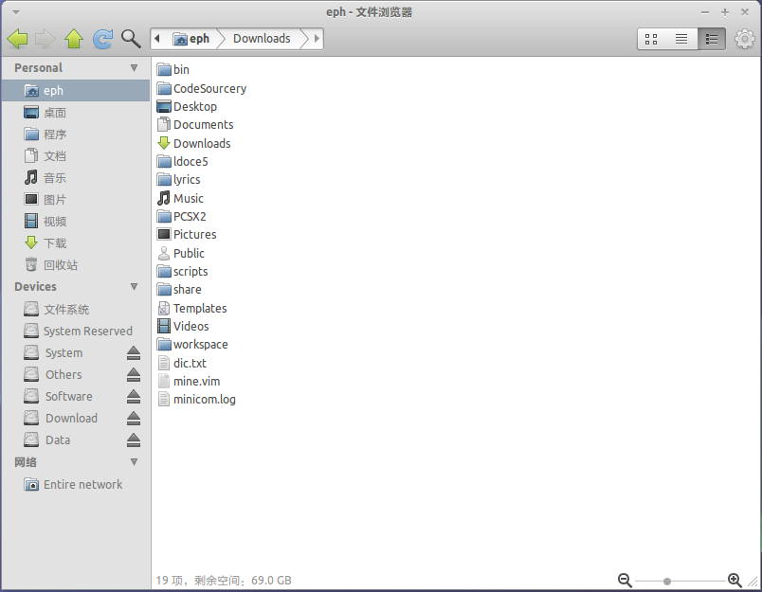This screenshot has height=592, width=762.
Task: Open 文件系统 device in the sidebar
Action: coord(76,310)
